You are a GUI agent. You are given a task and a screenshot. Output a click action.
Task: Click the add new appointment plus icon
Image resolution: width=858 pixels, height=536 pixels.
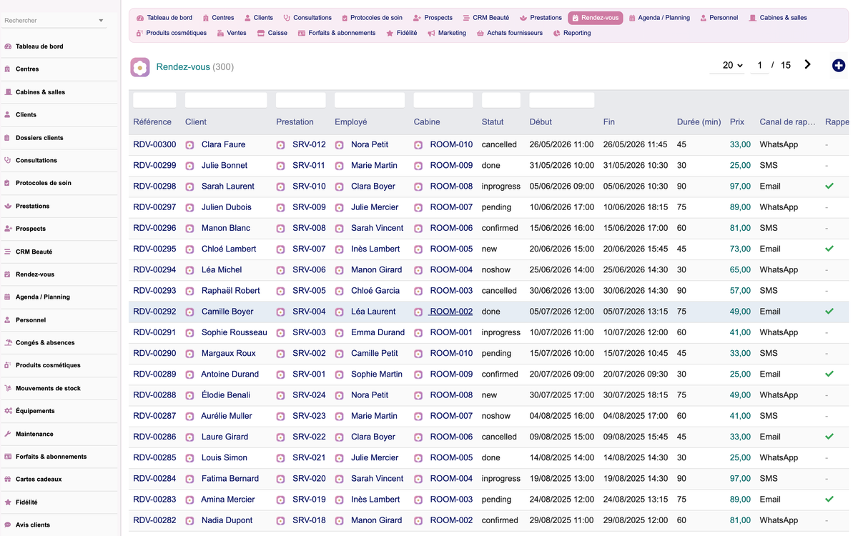tap(839, 66)
